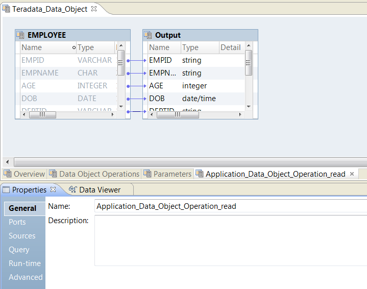367x289 pixels.
Task: Switch to the Data Object Operations tab
Action: (x=94, y=174)
